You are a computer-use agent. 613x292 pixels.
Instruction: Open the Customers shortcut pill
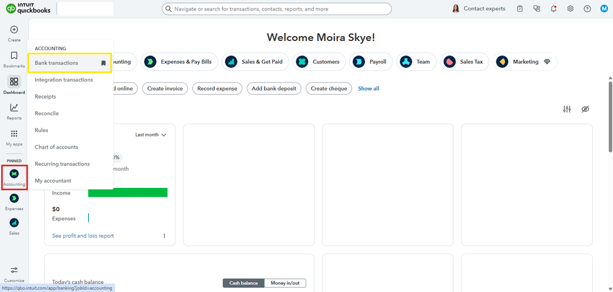pyautogui.click(x=318, y=62)
